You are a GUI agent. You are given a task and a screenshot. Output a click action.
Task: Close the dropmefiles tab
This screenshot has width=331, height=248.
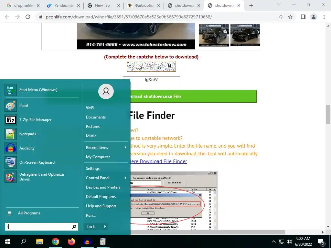pos(38,6)
